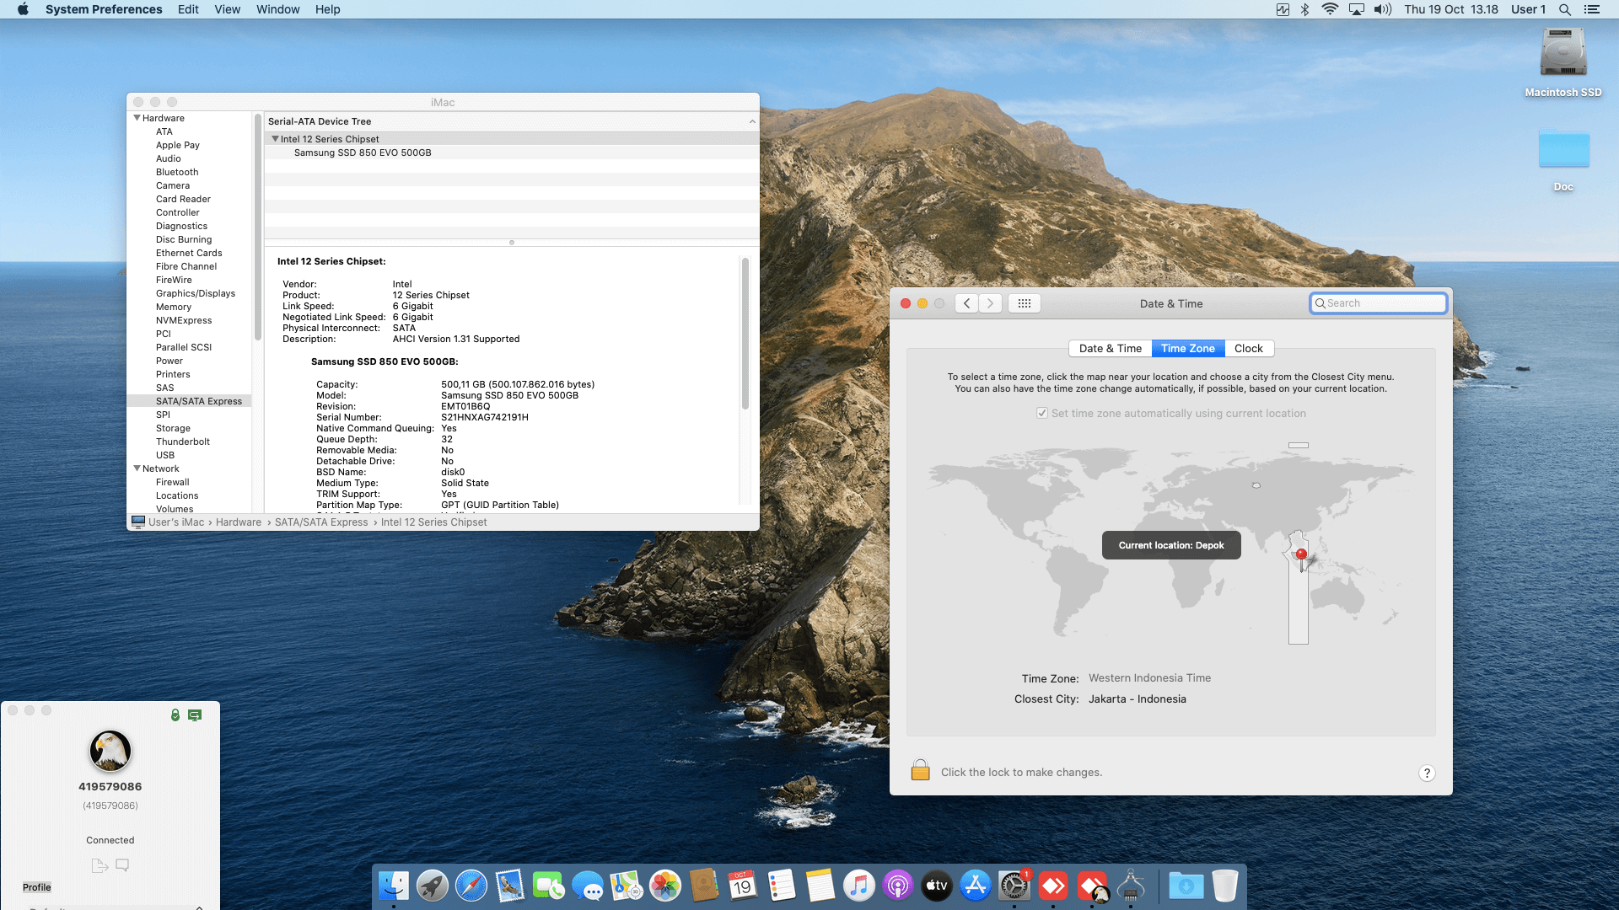Open Maps from the dock

[x=627, y=886]
